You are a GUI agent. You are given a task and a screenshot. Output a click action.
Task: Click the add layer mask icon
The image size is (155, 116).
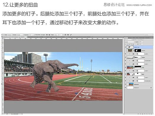pyautogui.click(x=143, y=114)
